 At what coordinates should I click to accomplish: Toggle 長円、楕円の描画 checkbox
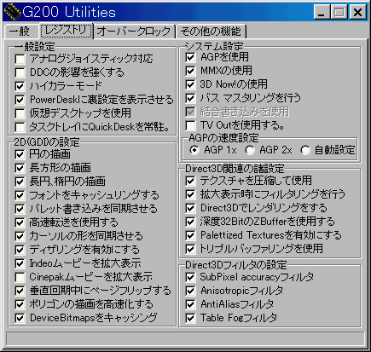[x=20, y=182]
